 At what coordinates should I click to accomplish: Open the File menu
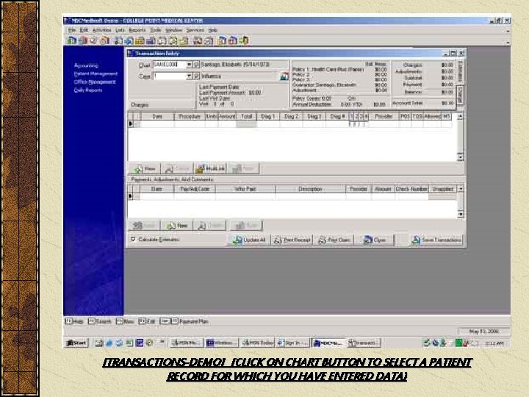[x=72, y=30]
